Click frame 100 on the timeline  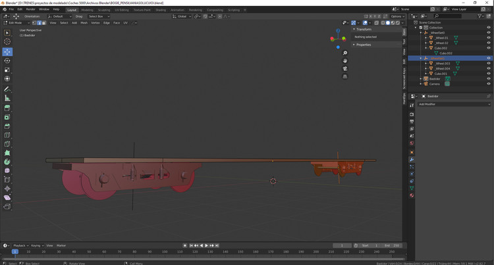tap(165, 252)
